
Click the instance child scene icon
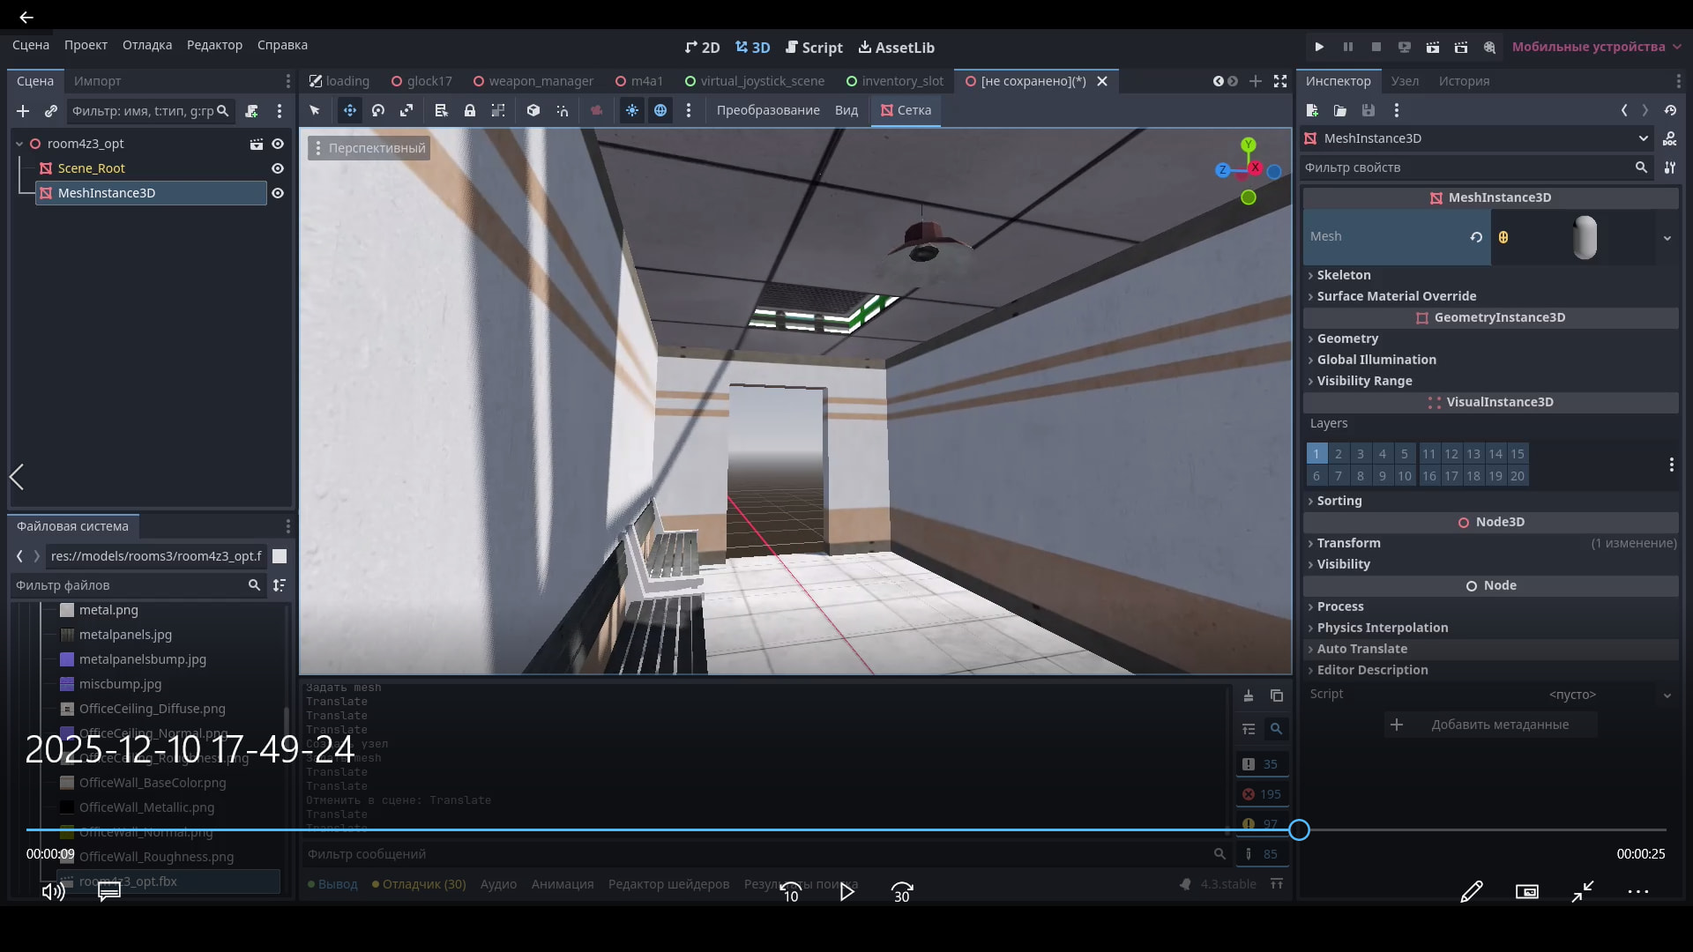pos(51,111)
